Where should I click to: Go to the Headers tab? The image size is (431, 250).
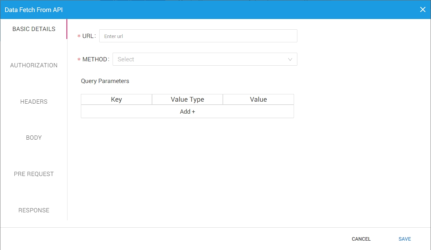point(34,102)
